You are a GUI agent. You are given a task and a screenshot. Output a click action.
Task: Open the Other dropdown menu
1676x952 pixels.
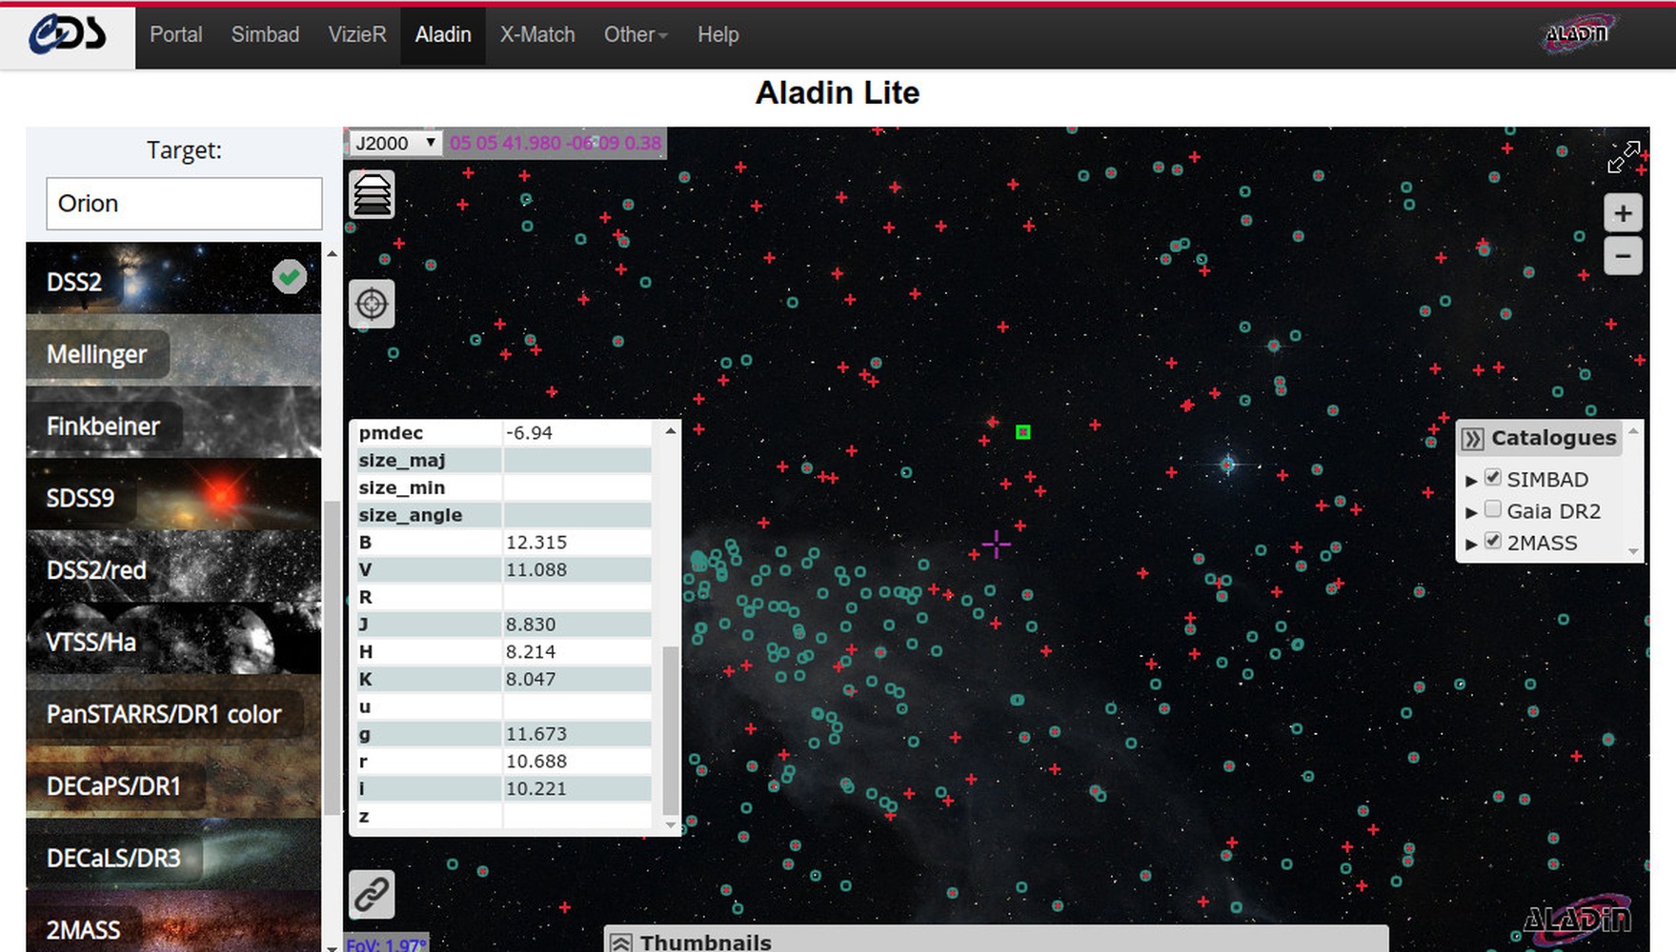[x=636, y=35]
